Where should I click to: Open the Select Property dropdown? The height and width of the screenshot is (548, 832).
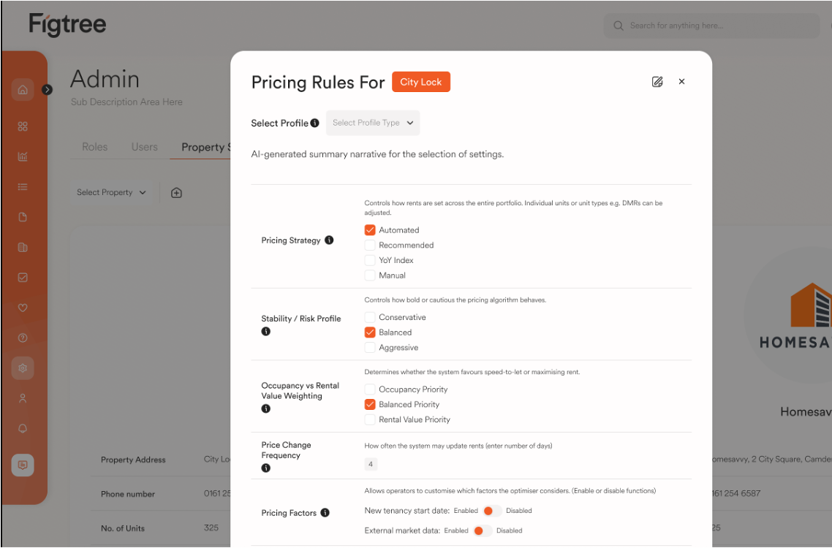pos(111,193)
